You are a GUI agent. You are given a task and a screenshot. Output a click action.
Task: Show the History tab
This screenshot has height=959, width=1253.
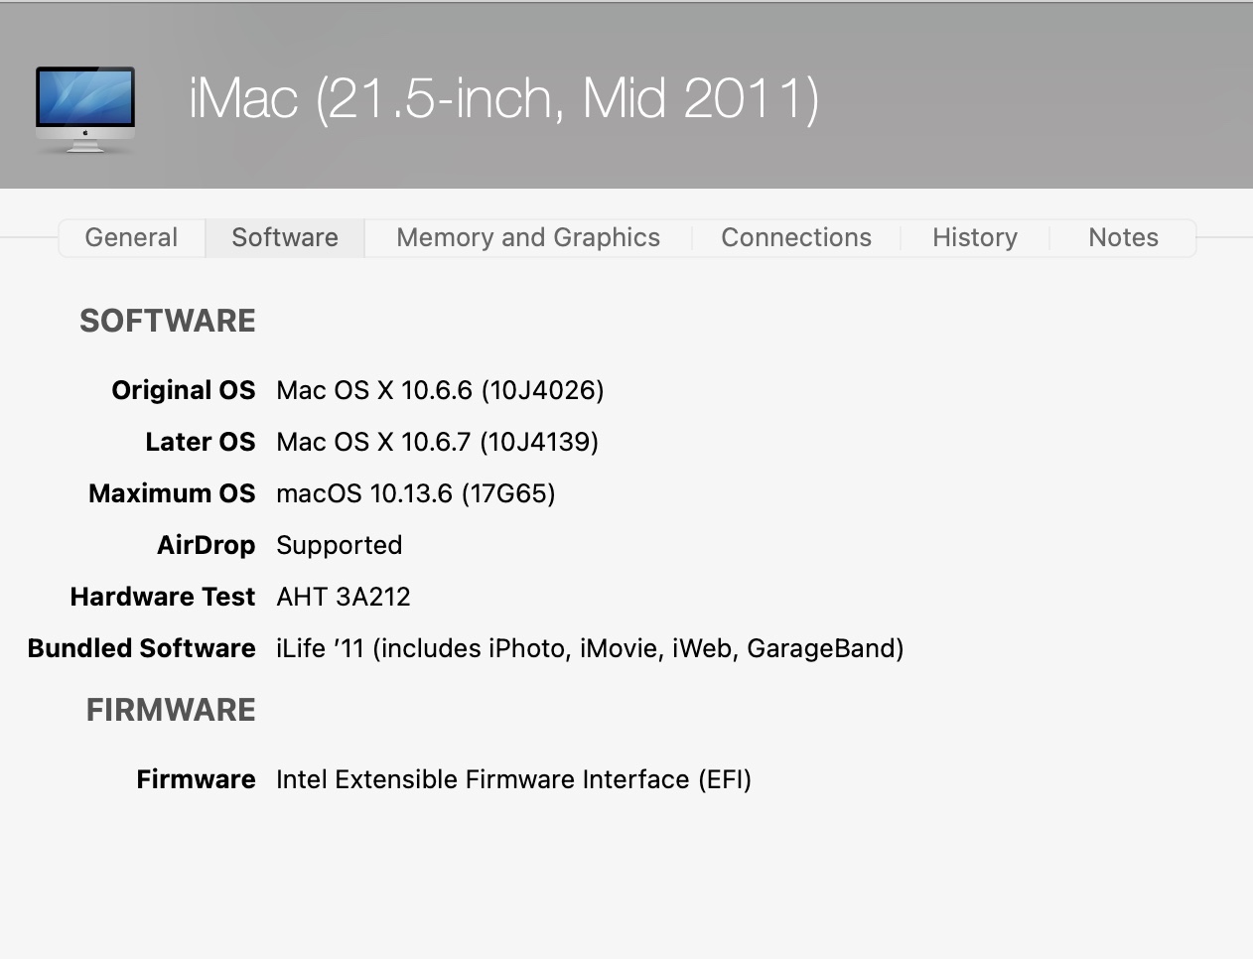tap(975, 237)
